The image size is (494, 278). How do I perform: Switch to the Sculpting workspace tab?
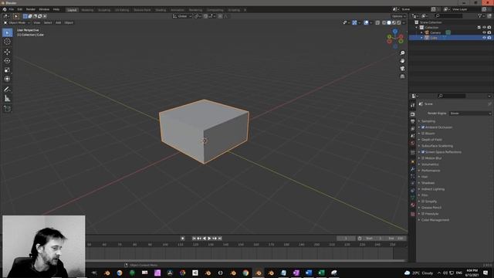tap(104, 10)
